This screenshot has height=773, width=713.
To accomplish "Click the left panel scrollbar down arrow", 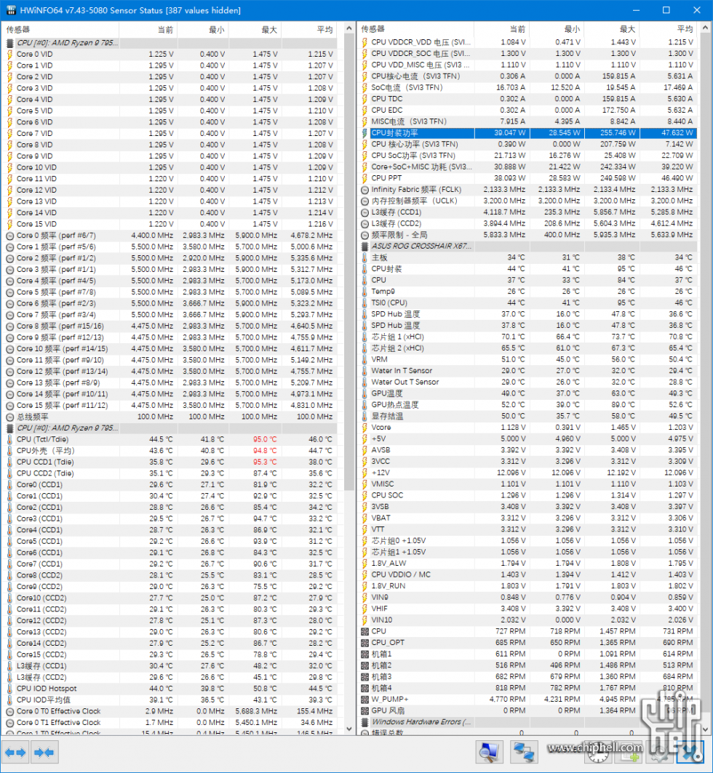I will (349, 729).
